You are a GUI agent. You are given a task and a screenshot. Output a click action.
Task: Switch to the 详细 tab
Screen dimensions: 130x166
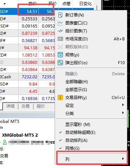pyautogui.click(x=10, y=106)
